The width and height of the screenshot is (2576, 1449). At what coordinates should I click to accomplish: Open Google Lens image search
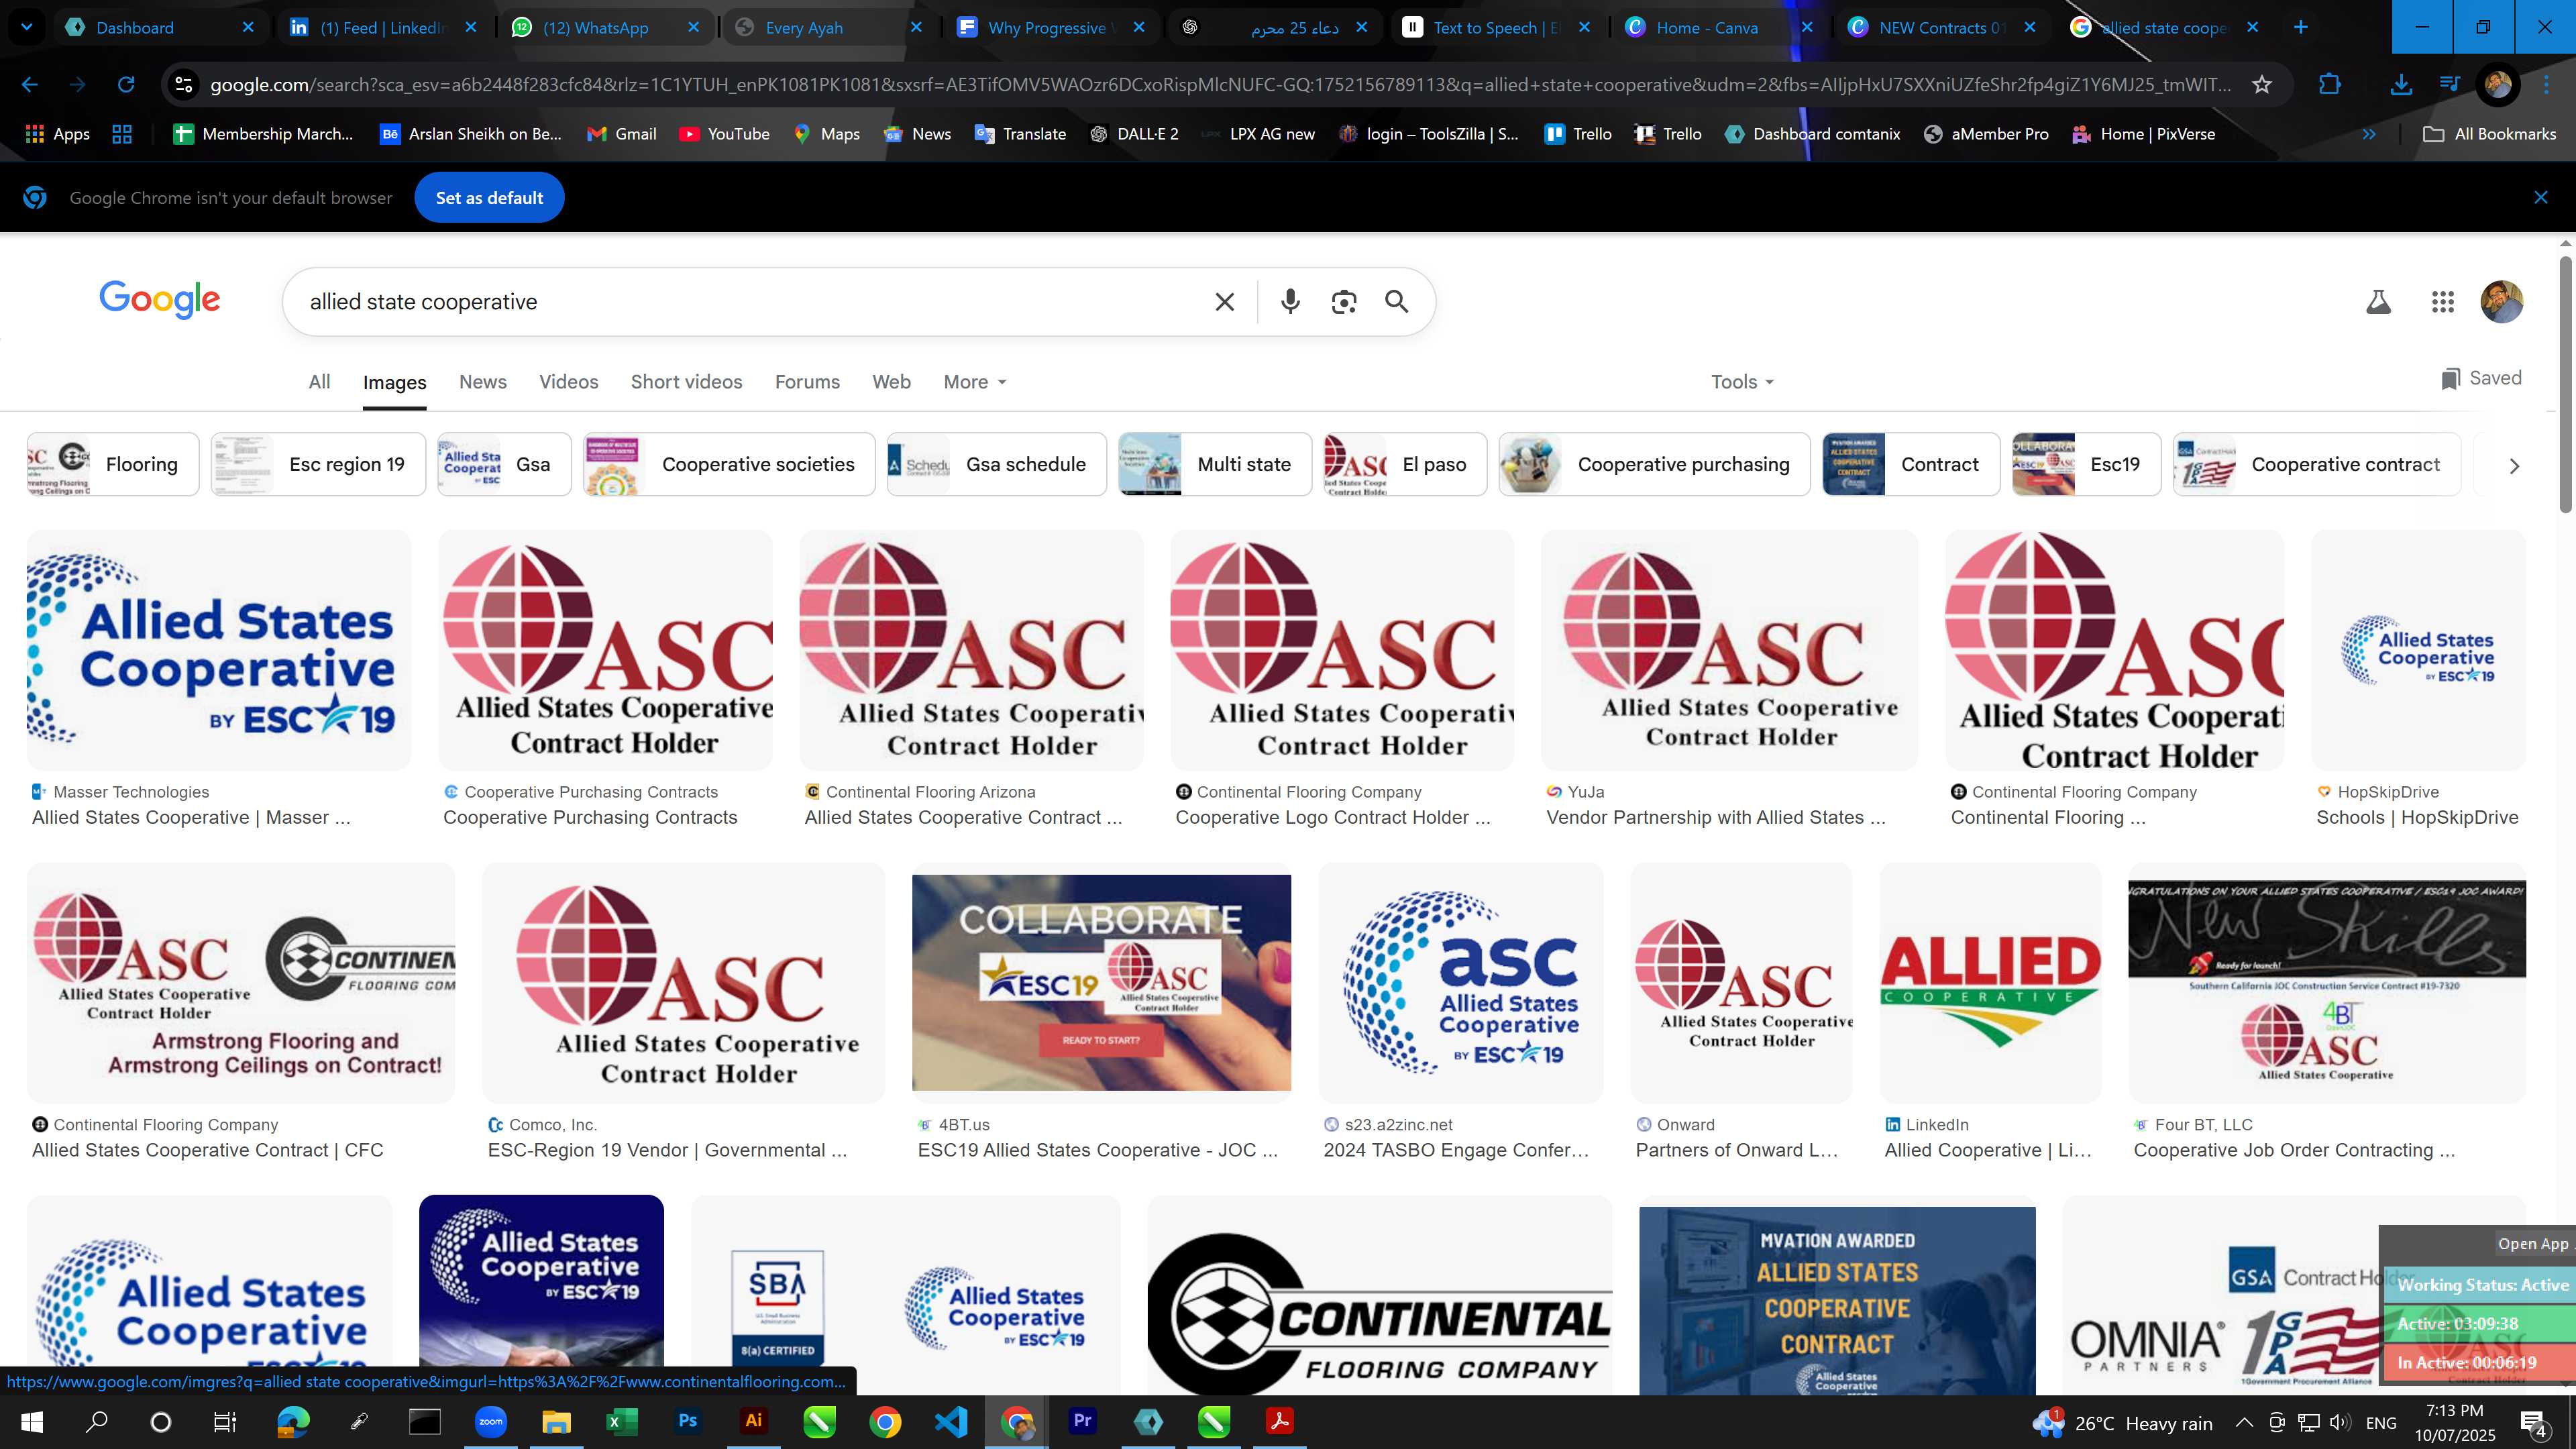tap(1344, 302)
